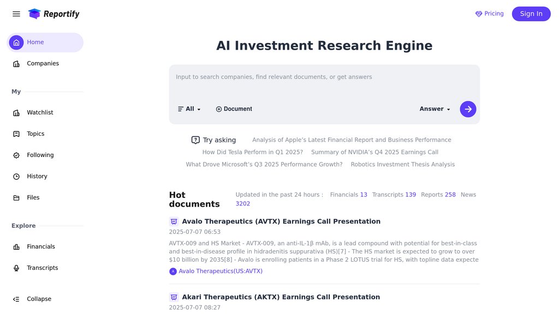Click the Home icon in sidebar
Screen dimensions: 559x314
[x=16, y=43]
